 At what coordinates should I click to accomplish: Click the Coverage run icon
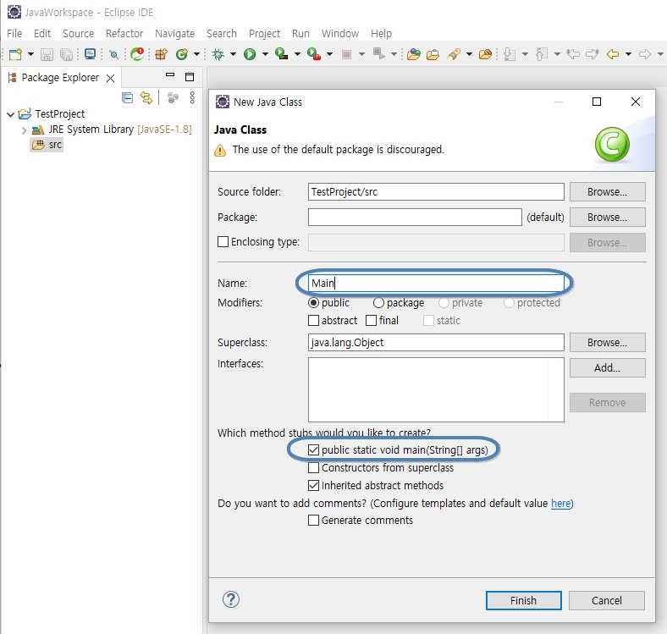[x=282, y=54]
